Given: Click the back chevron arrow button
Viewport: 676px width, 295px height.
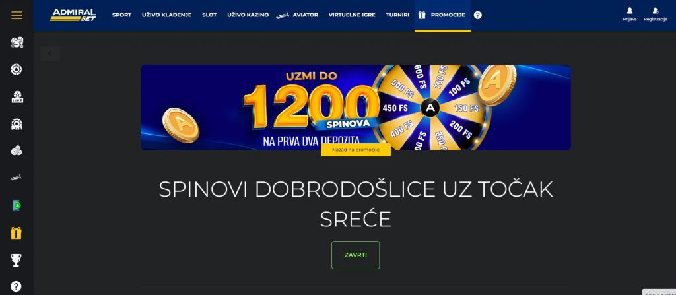Looking at the screenshot, I should [x=50, y=54].
